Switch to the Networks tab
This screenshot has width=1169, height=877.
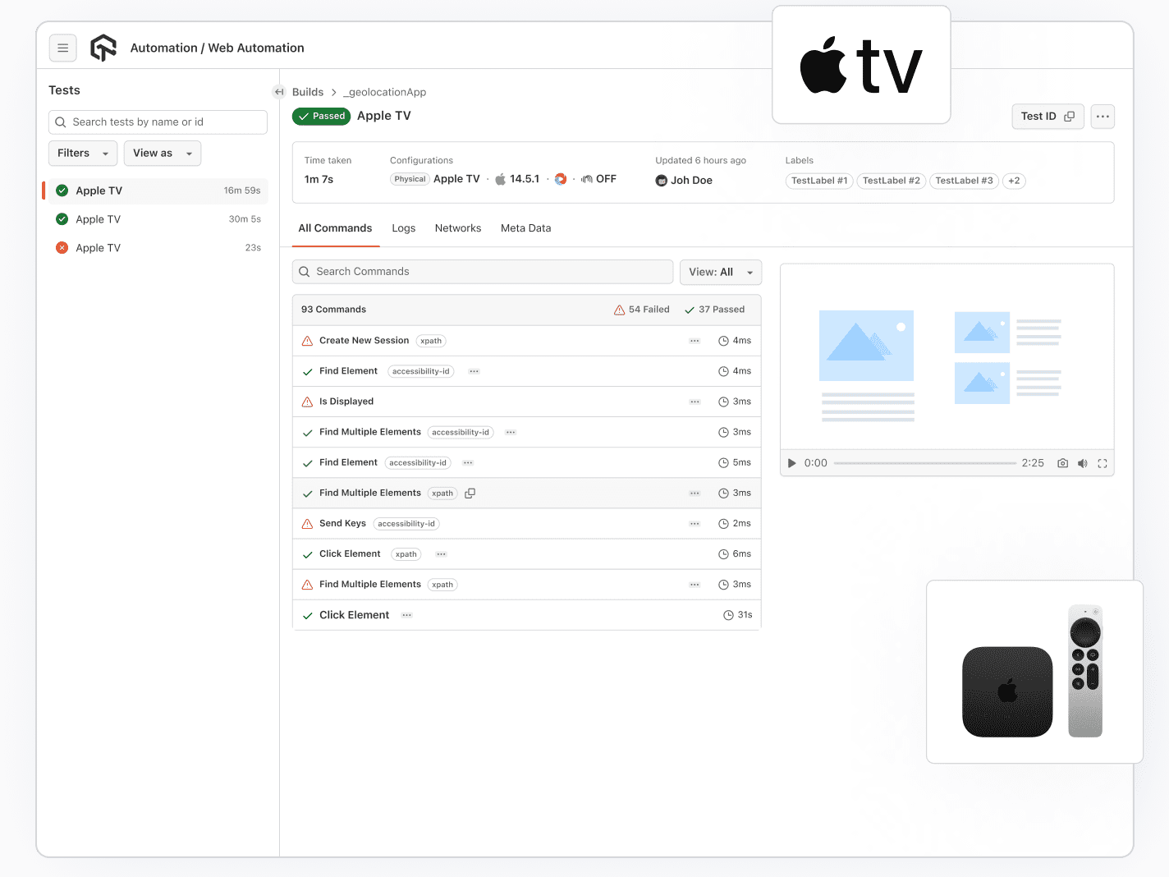[x=458, y=228]
